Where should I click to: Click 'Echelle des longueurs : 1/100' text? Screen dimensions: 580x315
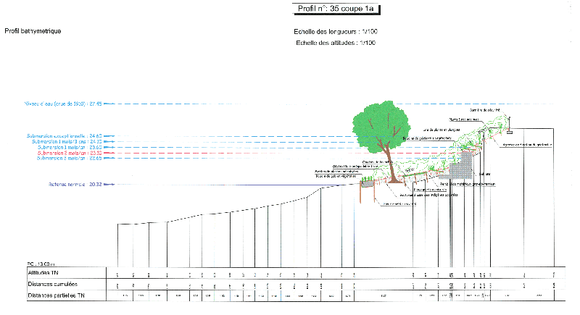click(x=336, y=32)
